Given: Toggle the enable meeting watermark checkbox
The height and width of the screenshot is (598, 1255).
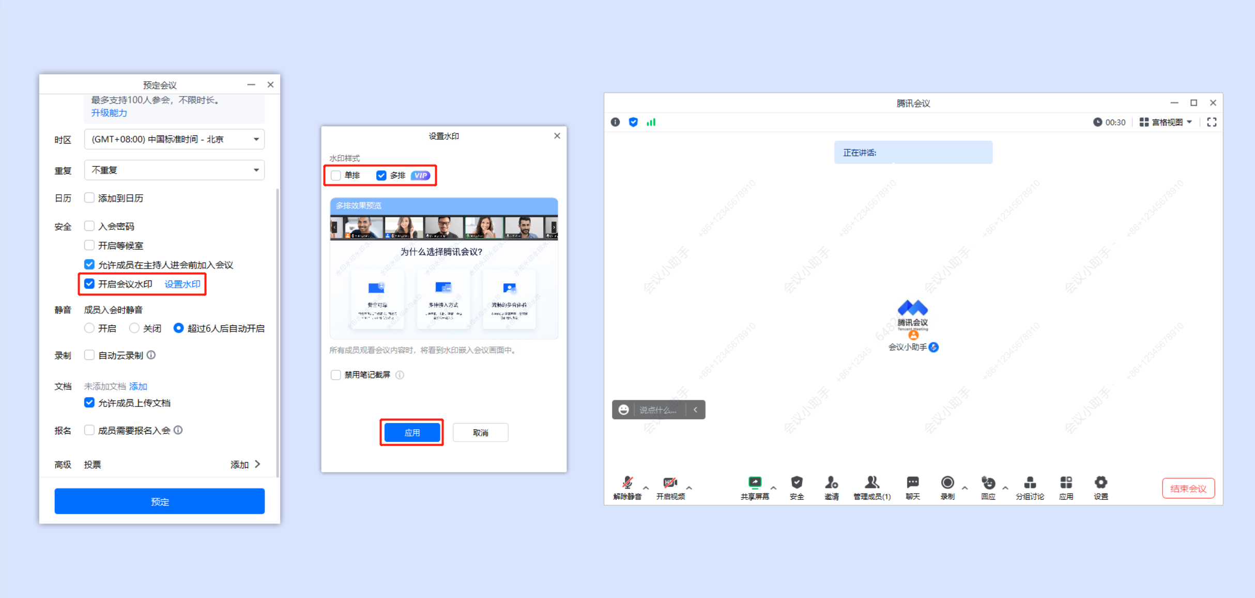Looking at the screenshot, I should (89, 284).
